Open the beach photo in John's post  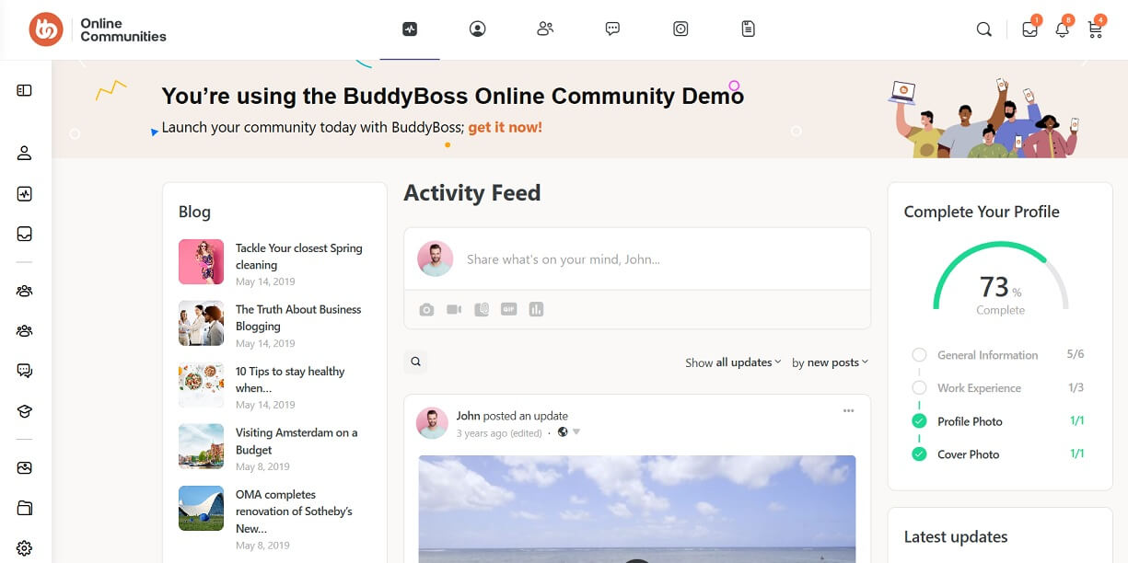pyautogui.click(x=637, y=509)
